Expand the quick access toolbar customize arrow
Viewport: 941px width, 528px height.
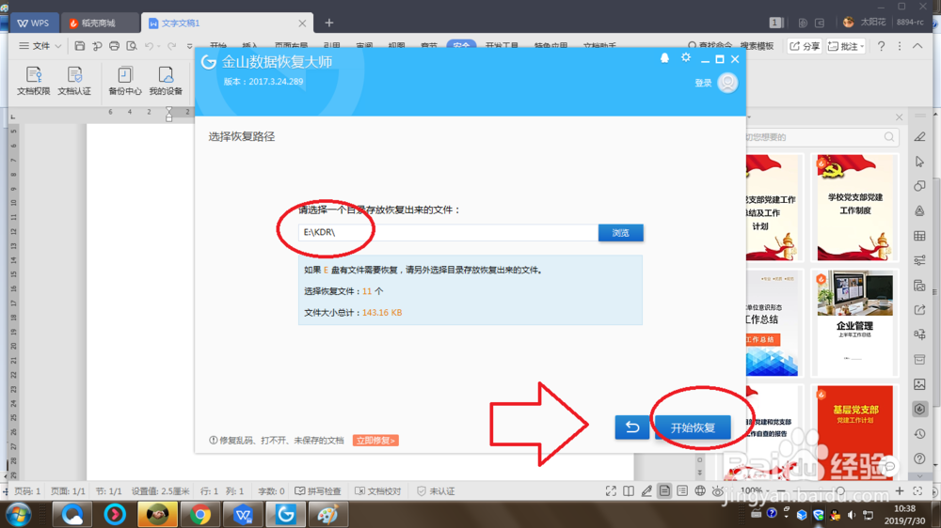pyautogui.click(x=190, y=46)
